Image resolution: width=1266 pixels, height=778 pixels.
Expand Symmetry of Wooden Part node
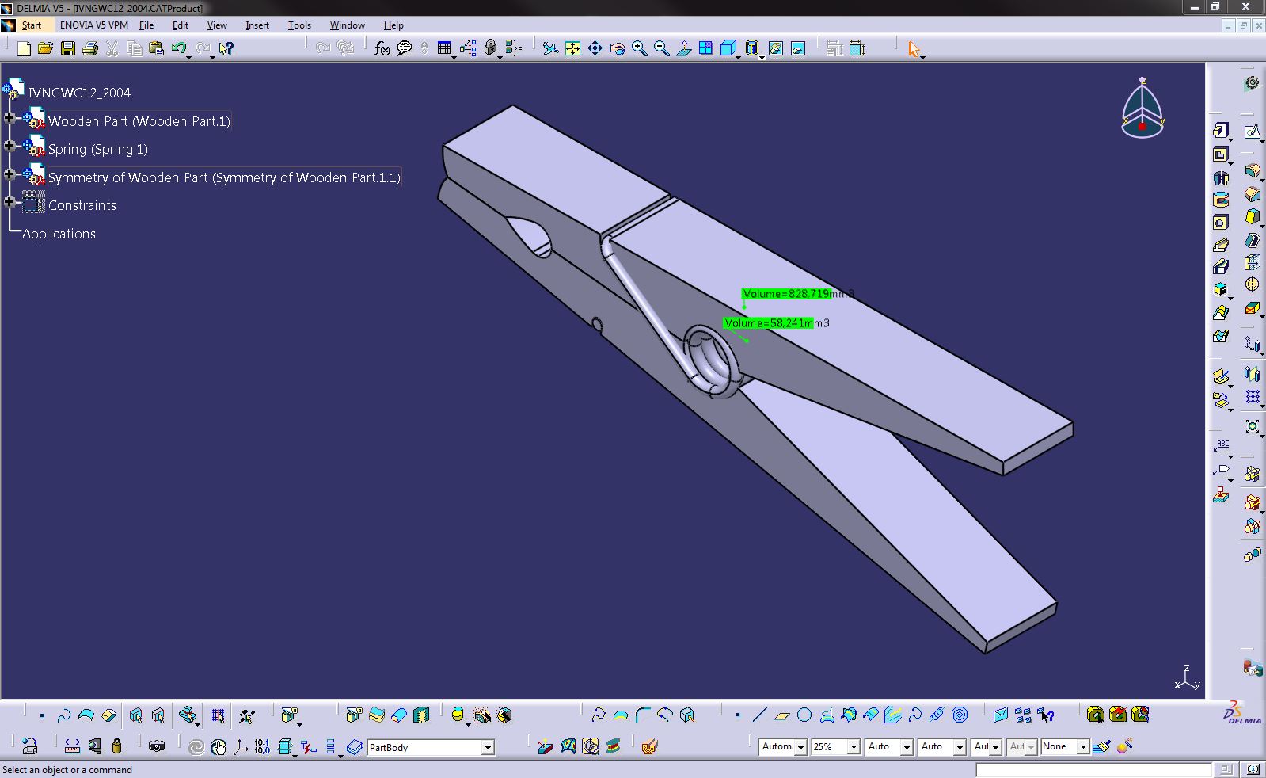pos(10,174)
